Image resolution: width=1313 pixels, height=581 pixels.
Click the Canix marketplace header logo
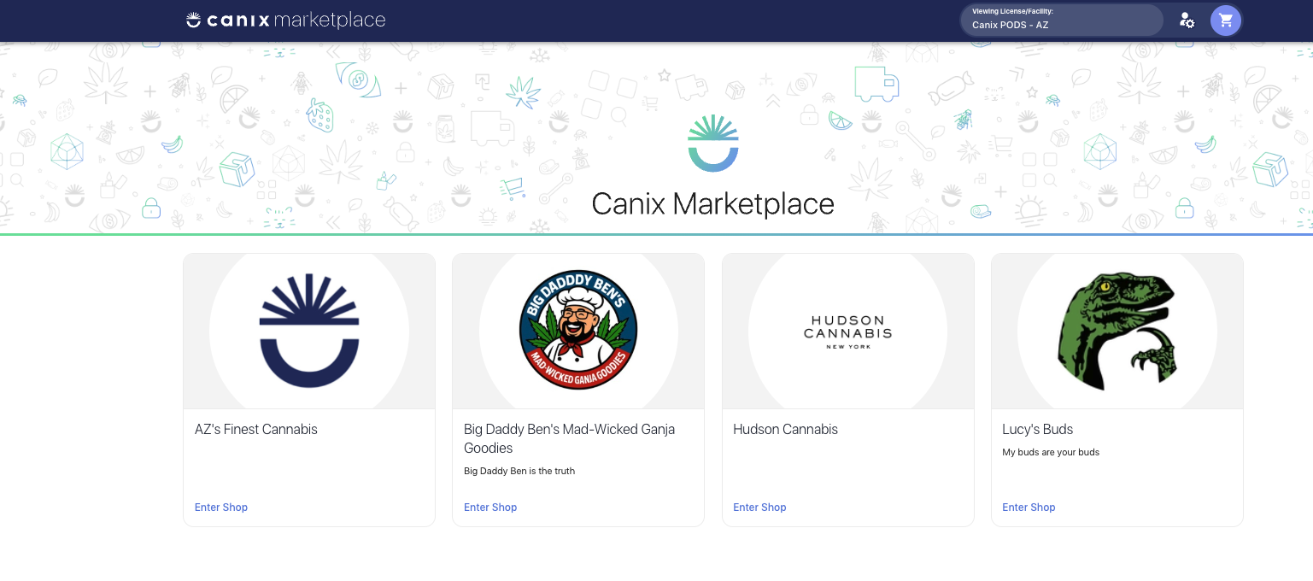[x=286, y=20]
